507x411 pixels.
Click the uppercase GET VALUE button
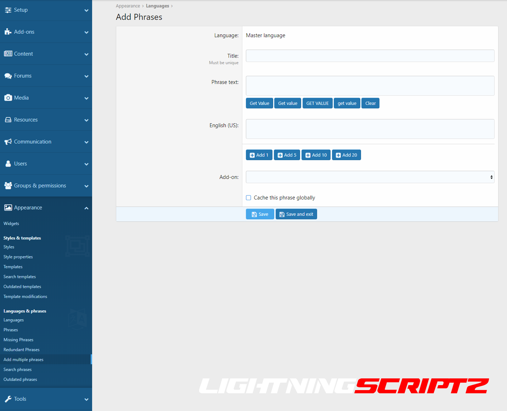(x=317, y=103)
